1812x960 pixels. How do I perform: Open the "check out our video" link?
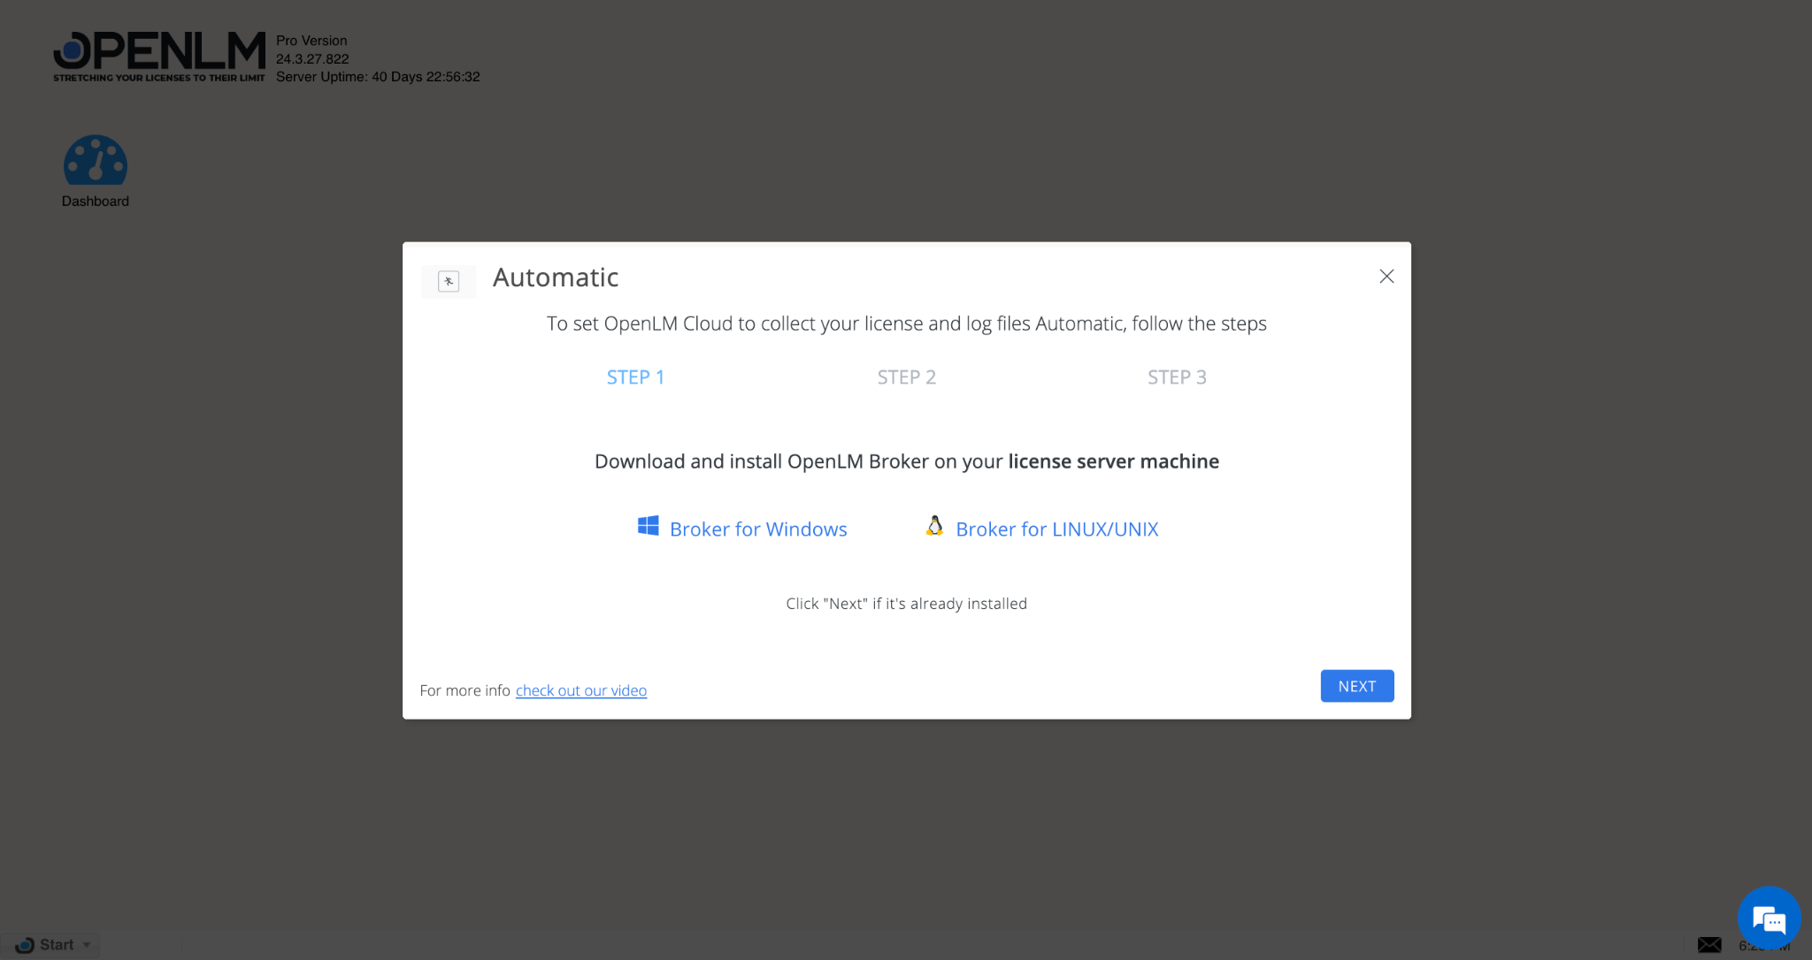[x=580, y=690]
